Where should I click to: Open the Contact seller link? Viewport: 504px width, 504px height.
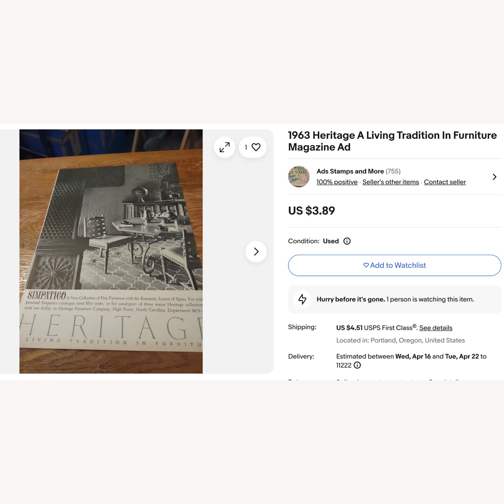click(445, 182)
